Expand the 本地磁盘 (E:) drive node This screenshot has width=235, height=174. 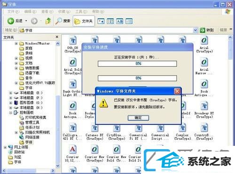(x=10, y=93)
